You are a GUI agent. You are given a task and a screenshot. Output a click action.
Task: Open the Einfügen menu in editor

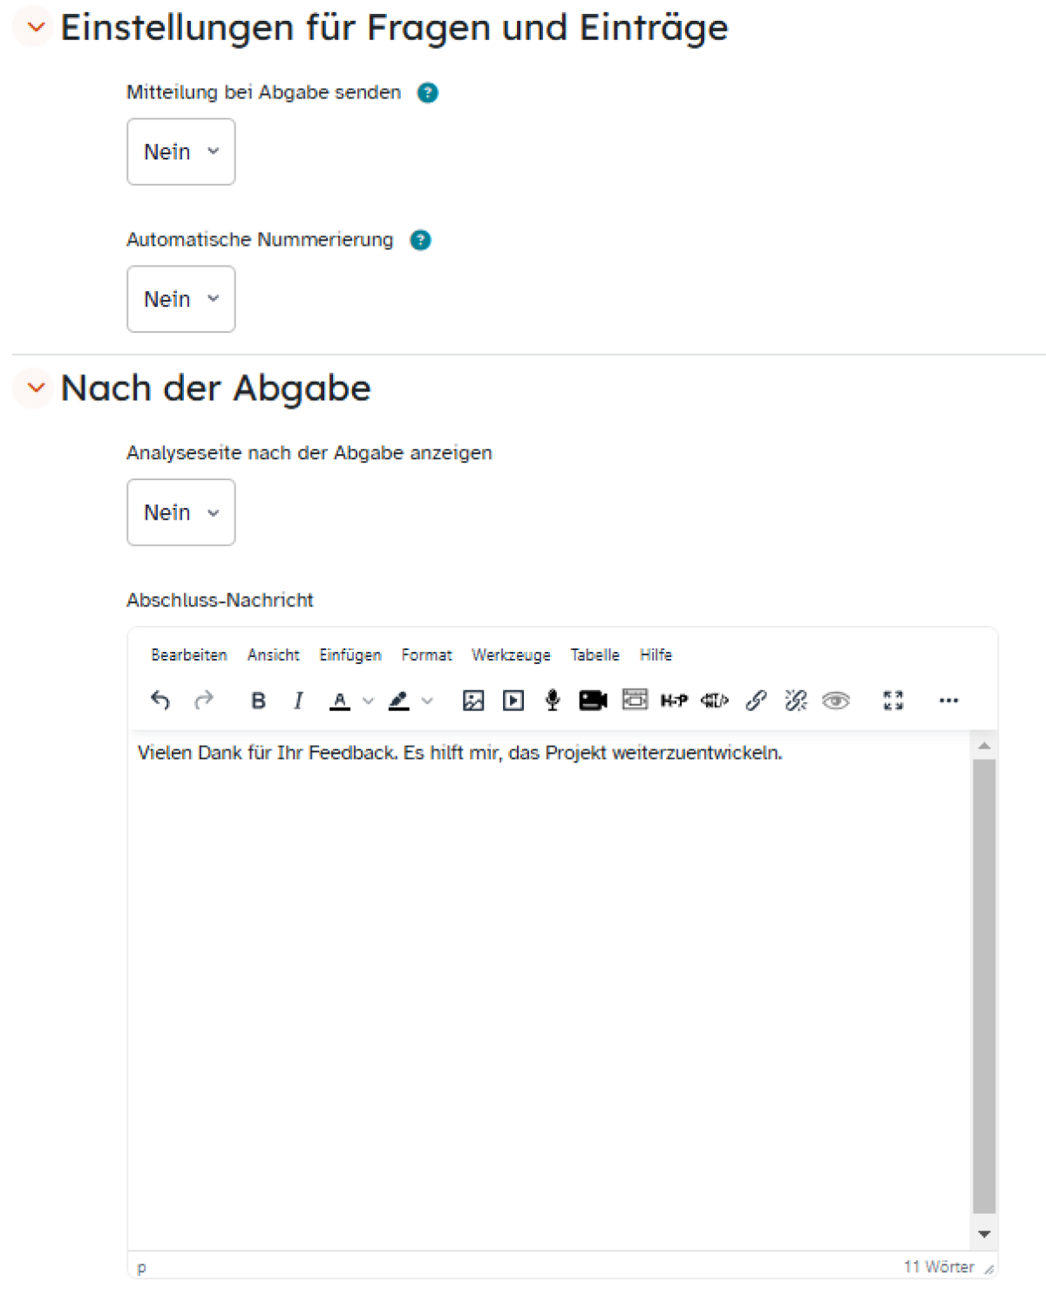click(x=350, y=654)
